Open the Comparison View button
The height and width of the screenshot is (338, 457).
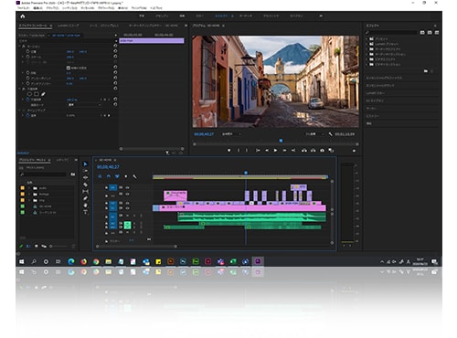331,151
